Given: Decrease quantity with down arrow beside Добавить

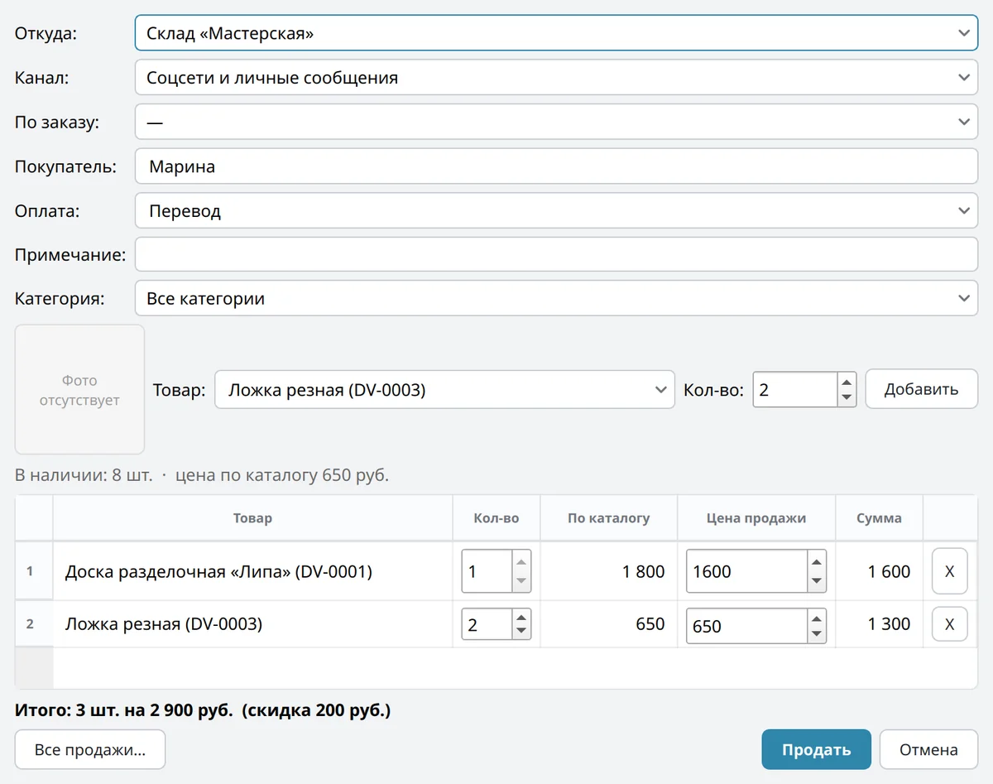Looking at the screenshot, I should click(x=847, y=398).
